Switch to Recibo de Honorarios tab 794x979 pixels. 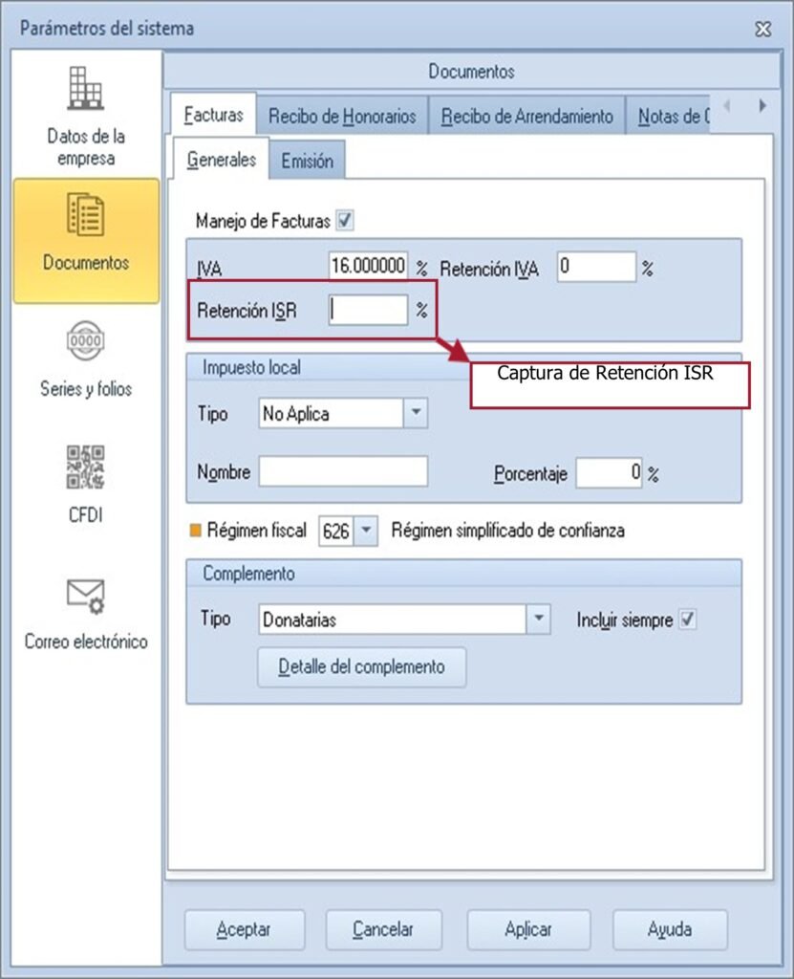click(342, 117)
